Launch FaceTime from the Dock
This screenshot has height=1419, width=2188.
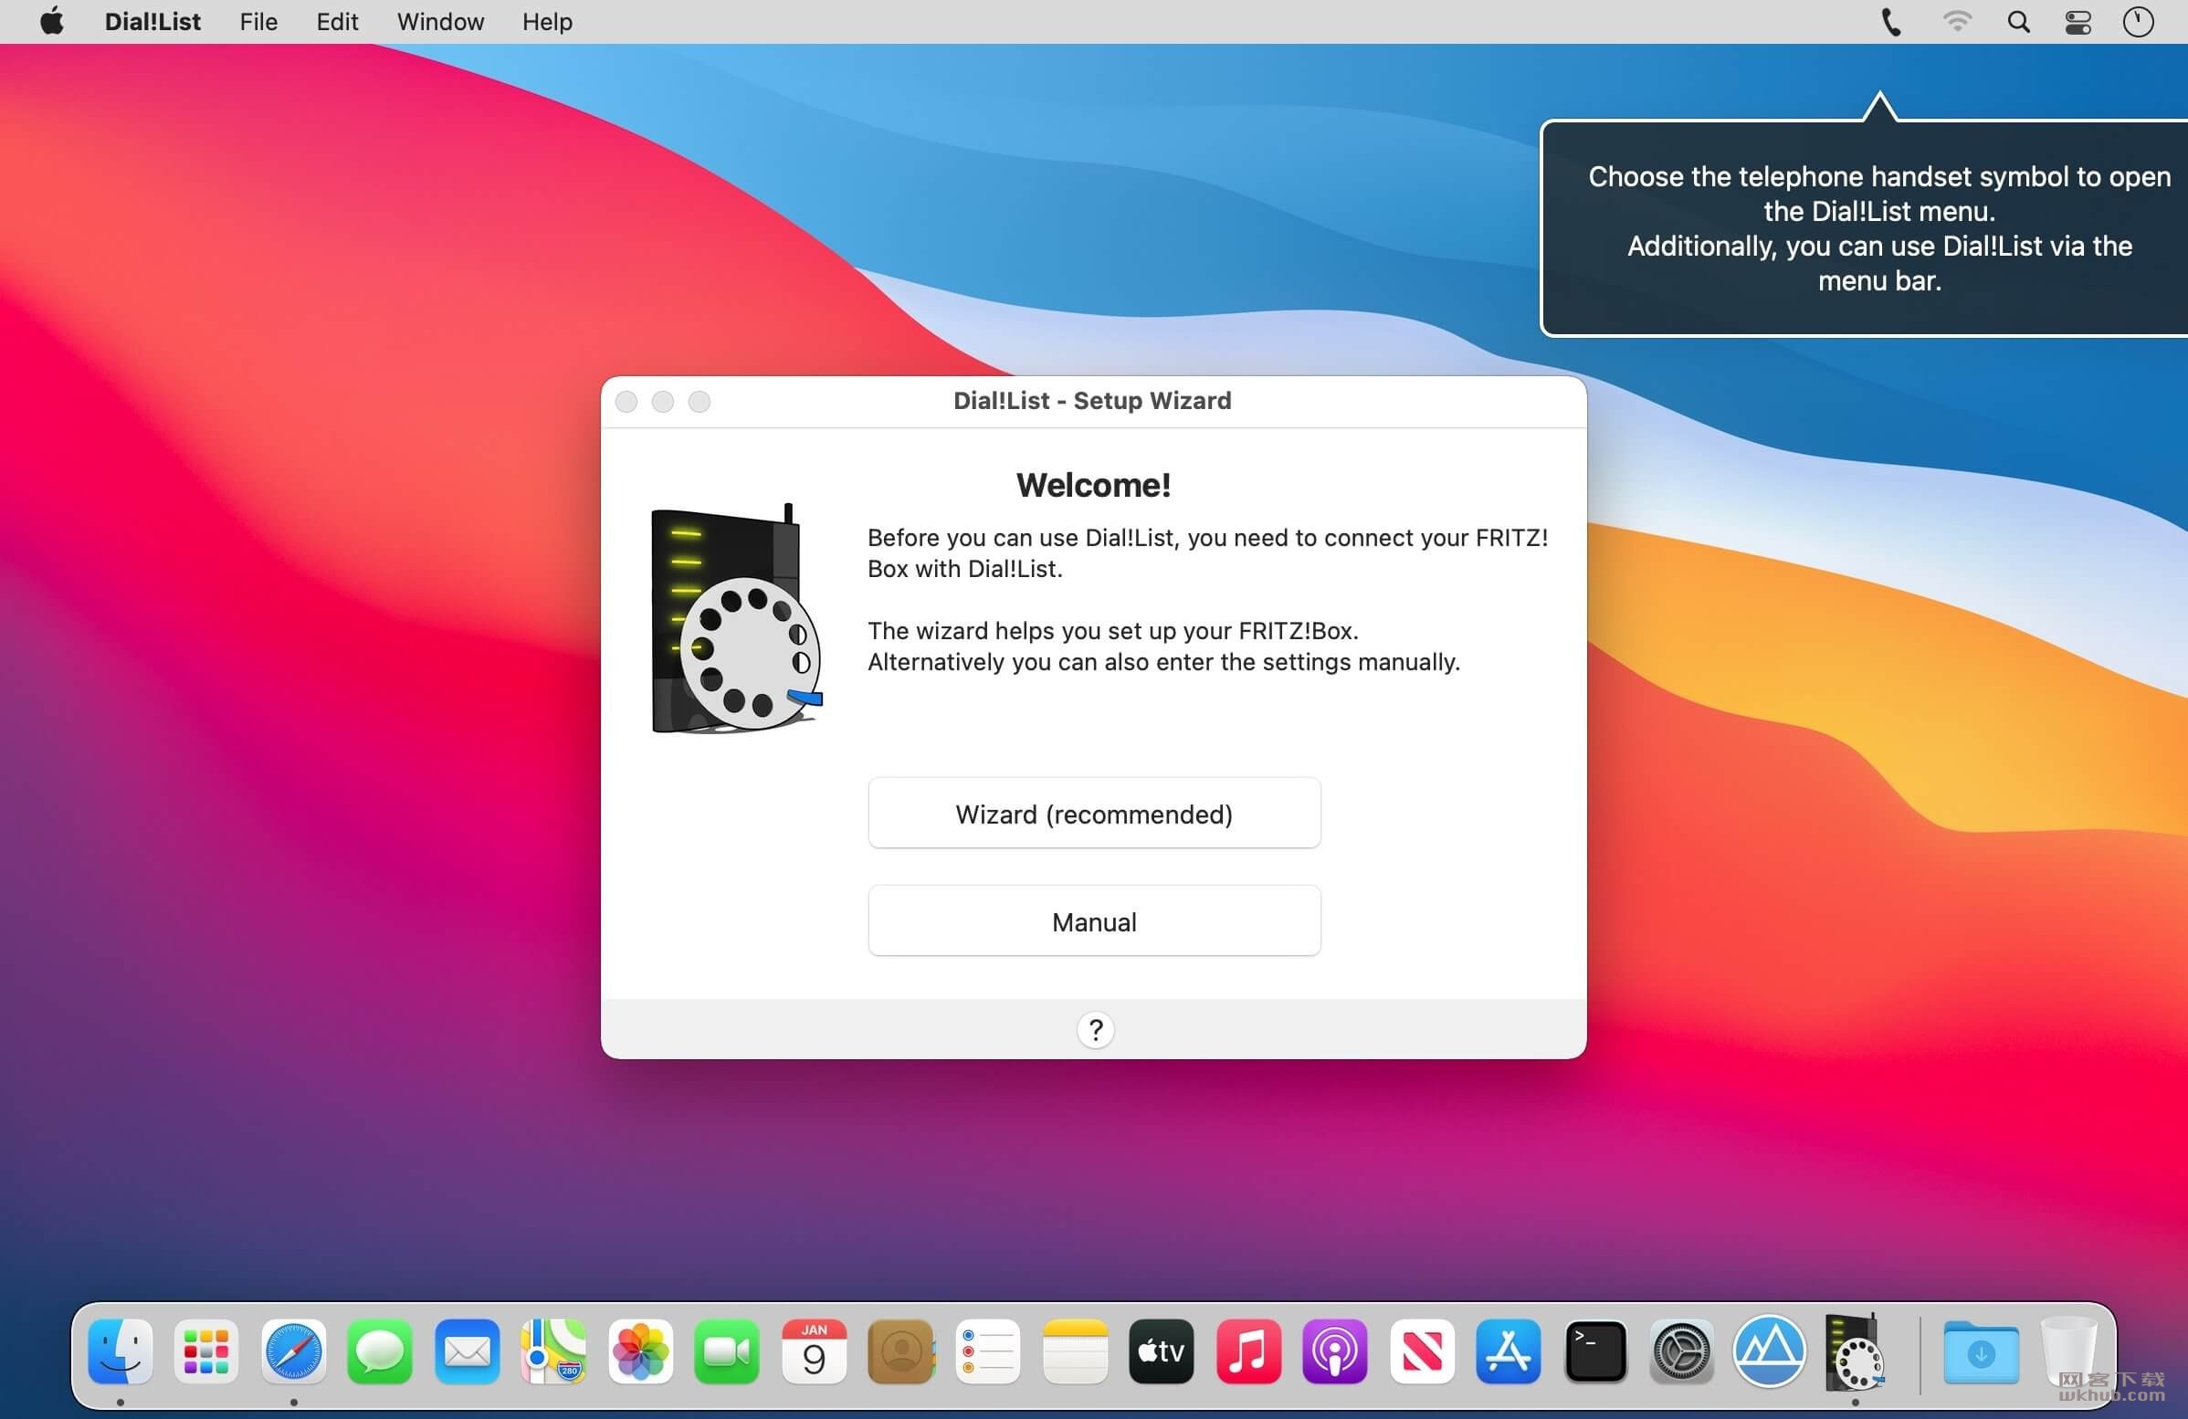[x=727, y=1351]
